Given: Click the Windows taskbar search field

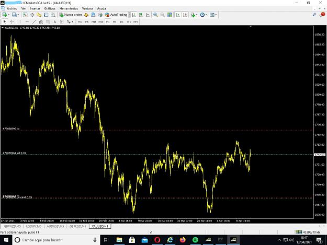Looking at the screenshot, I should (x=56, y=240).
